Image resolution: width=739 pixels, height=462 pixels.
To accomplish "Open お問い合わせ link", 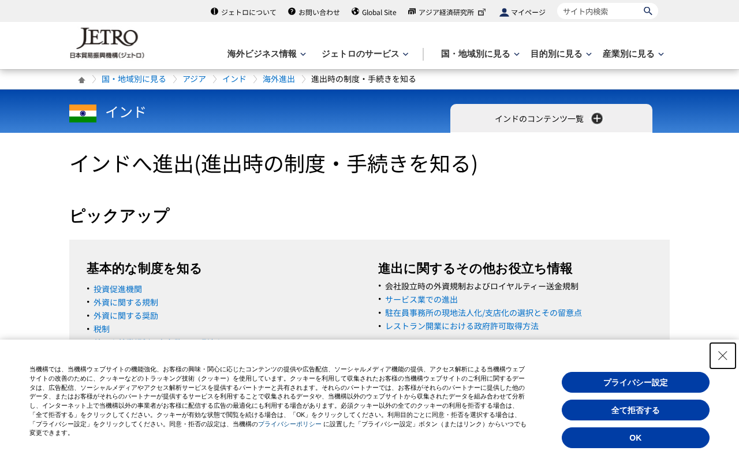I will 313,12.
